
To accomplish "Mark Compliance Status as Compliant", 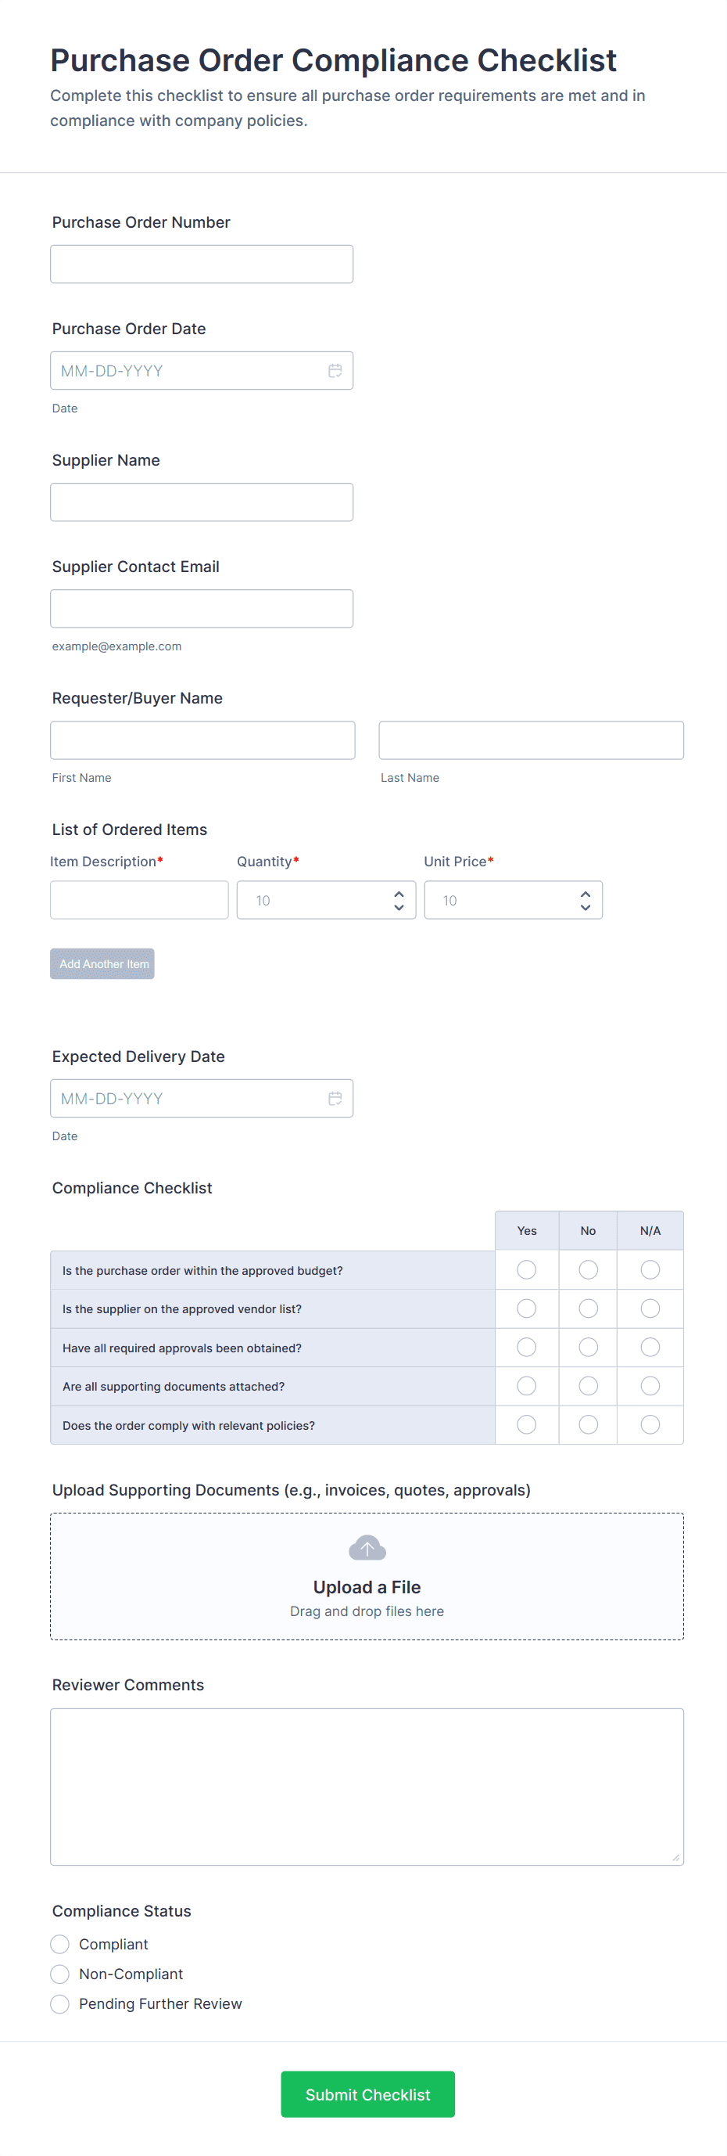I will [60, 1943].
